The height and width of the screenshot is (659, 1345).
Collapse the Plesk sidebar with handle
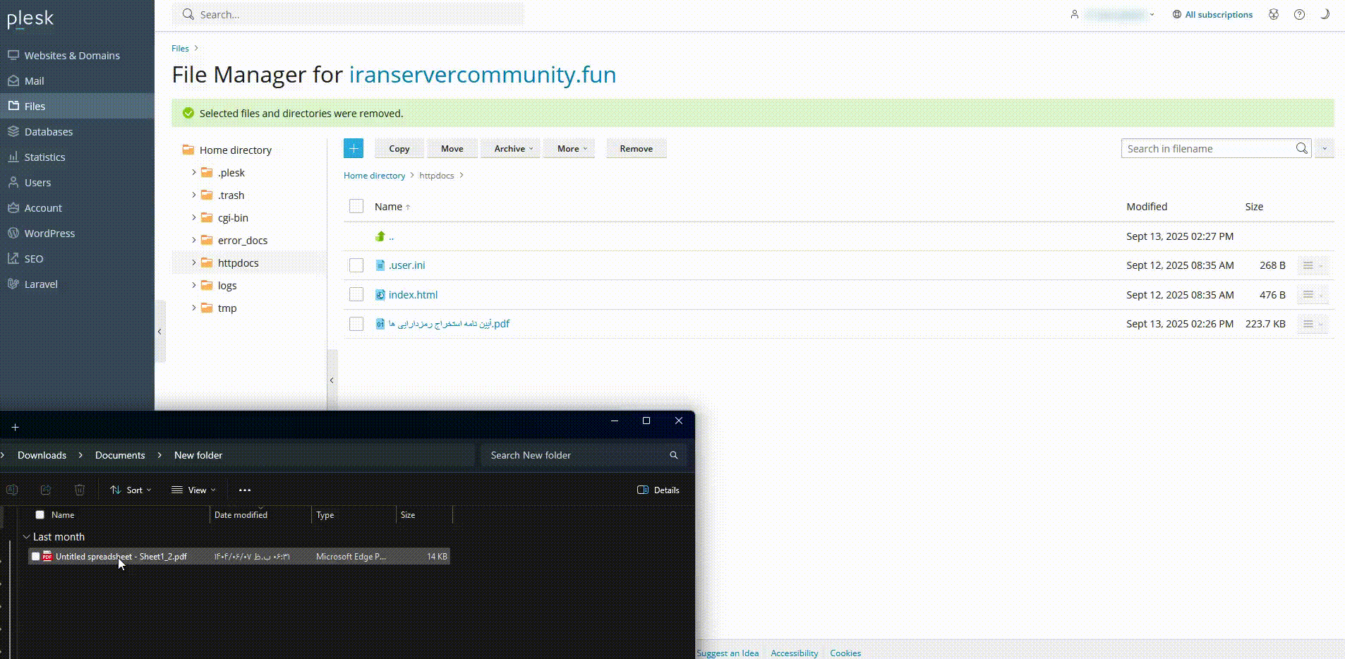pos(160,331)
